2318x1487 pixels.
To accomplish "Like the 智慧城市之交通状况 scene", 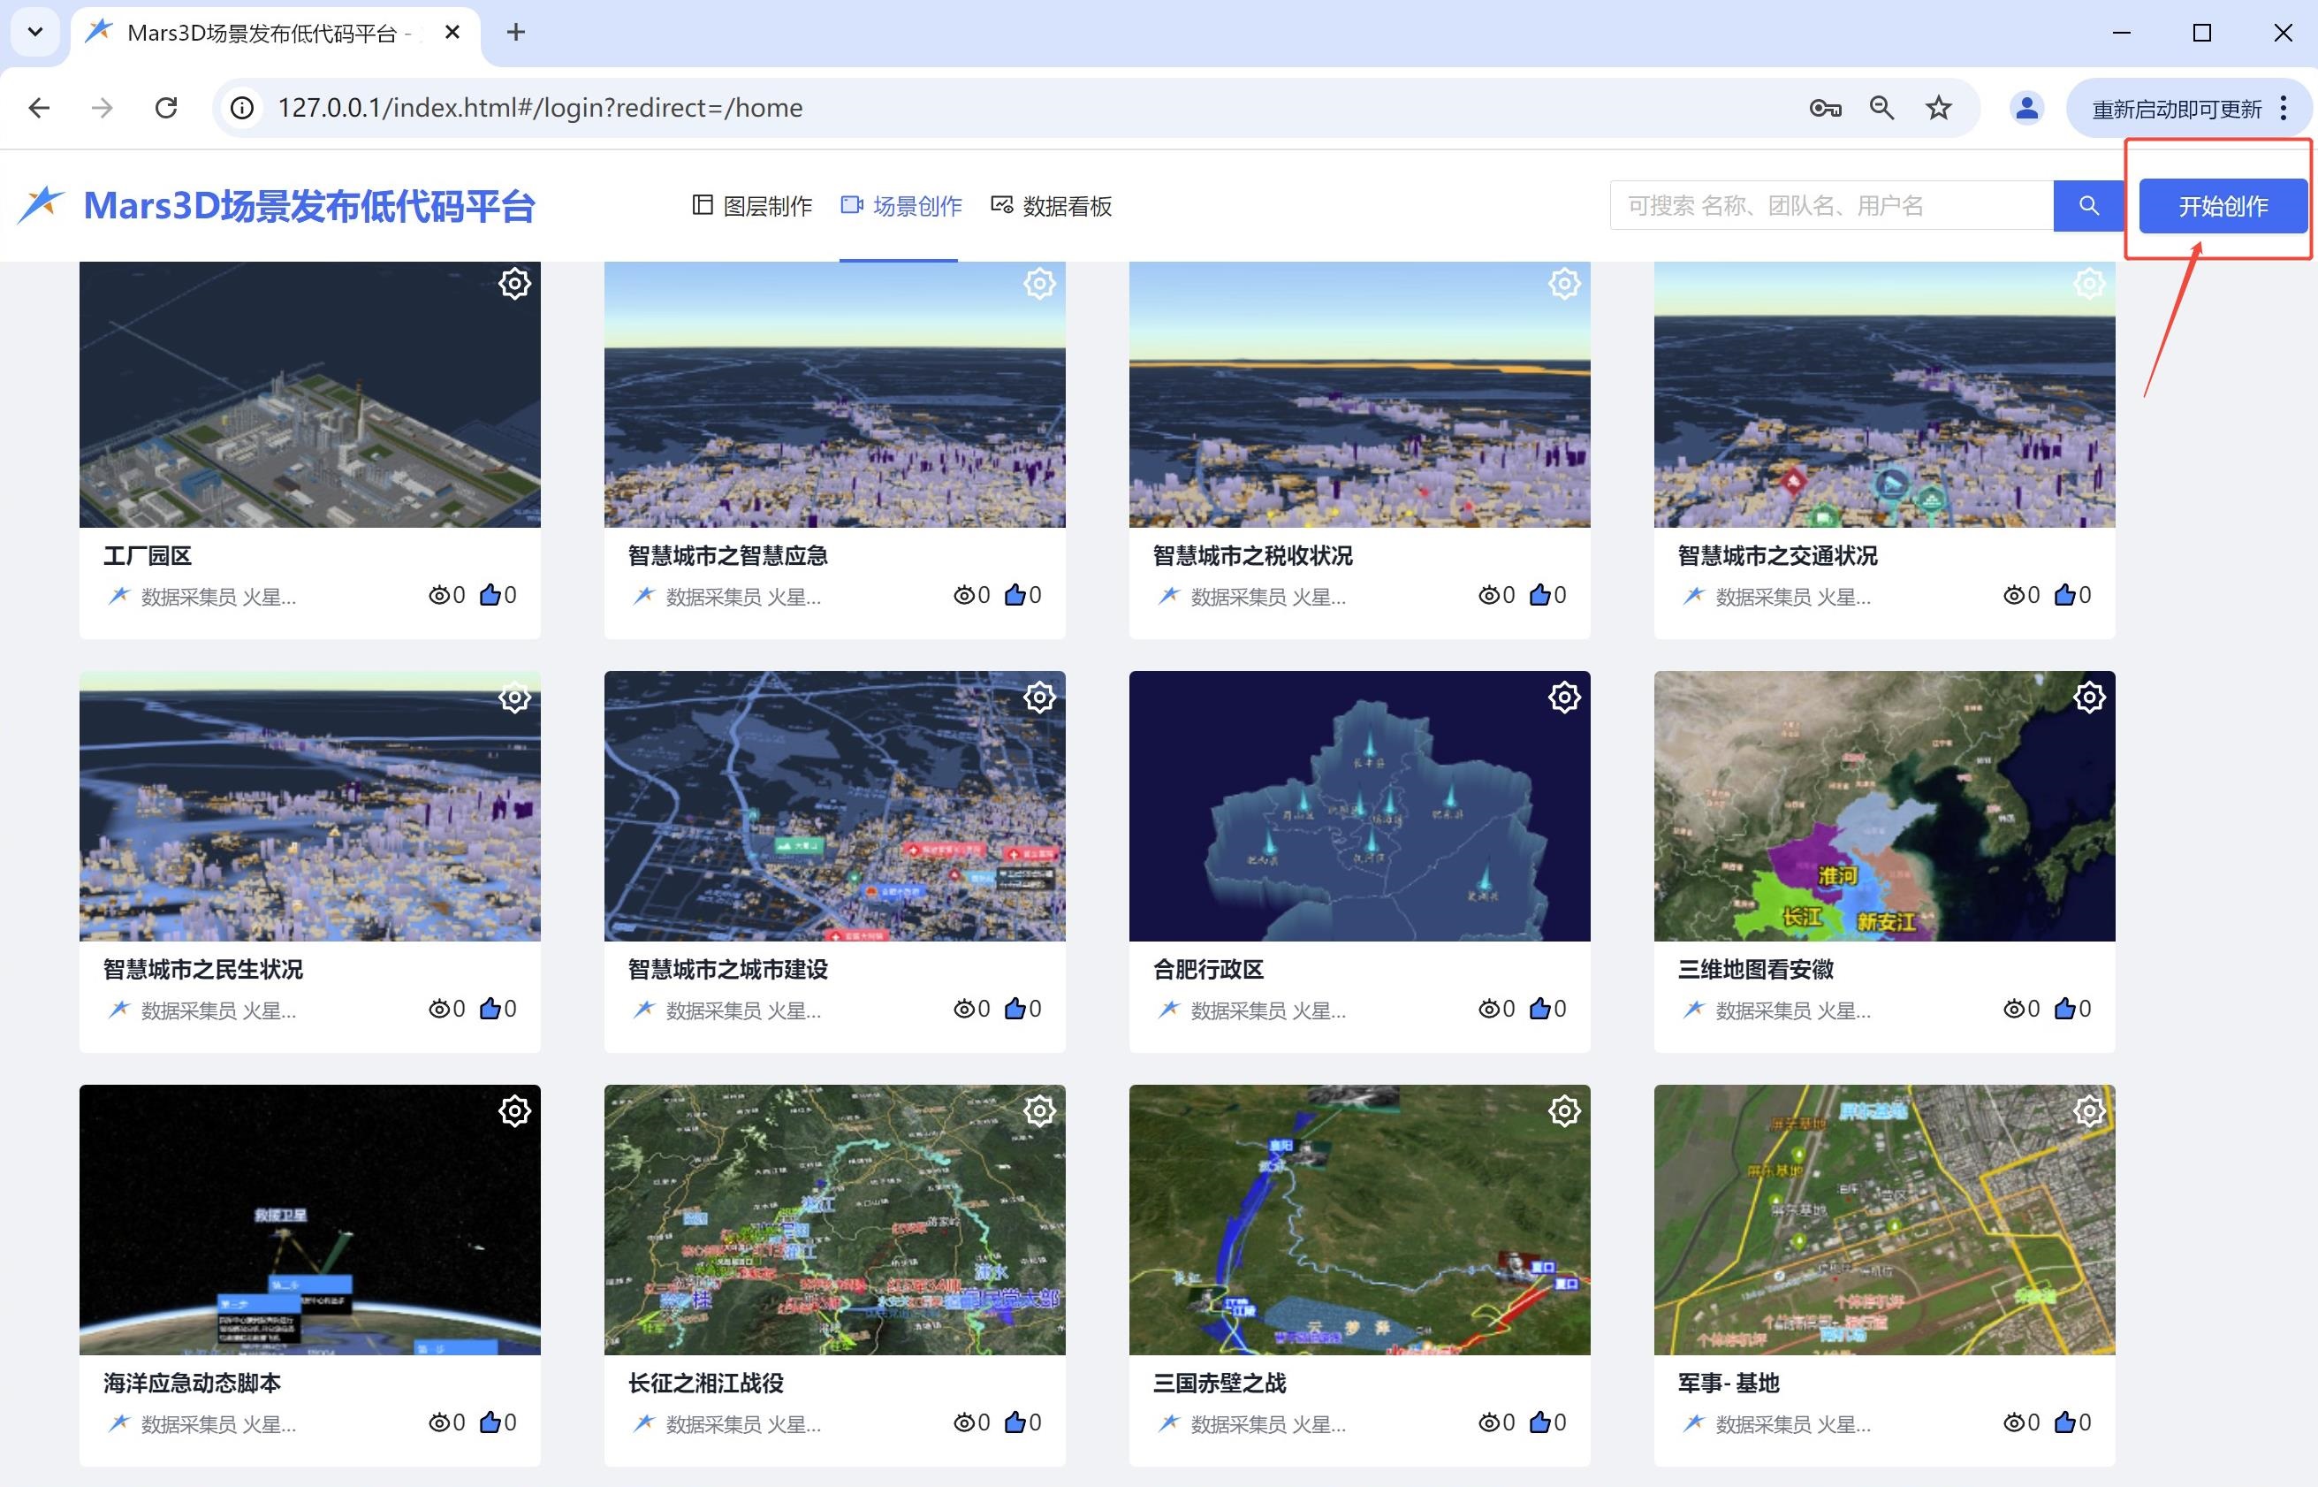I will click(2065, 595).
